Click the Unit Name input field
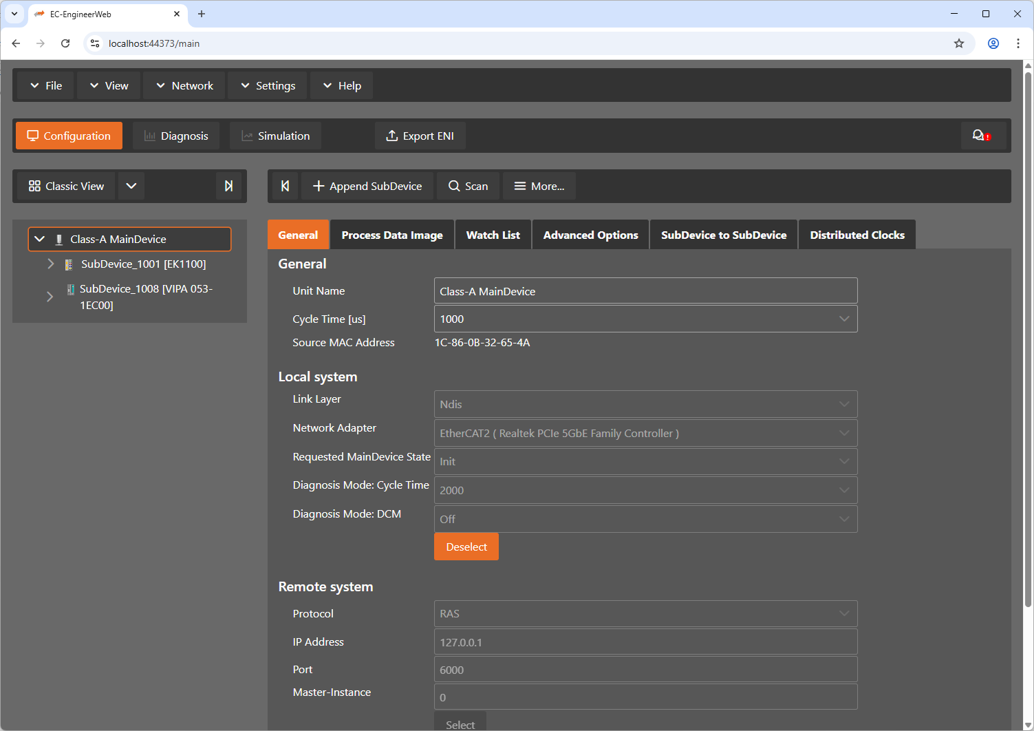Screen dimensions: 1034x731 (x=645, y=290)
